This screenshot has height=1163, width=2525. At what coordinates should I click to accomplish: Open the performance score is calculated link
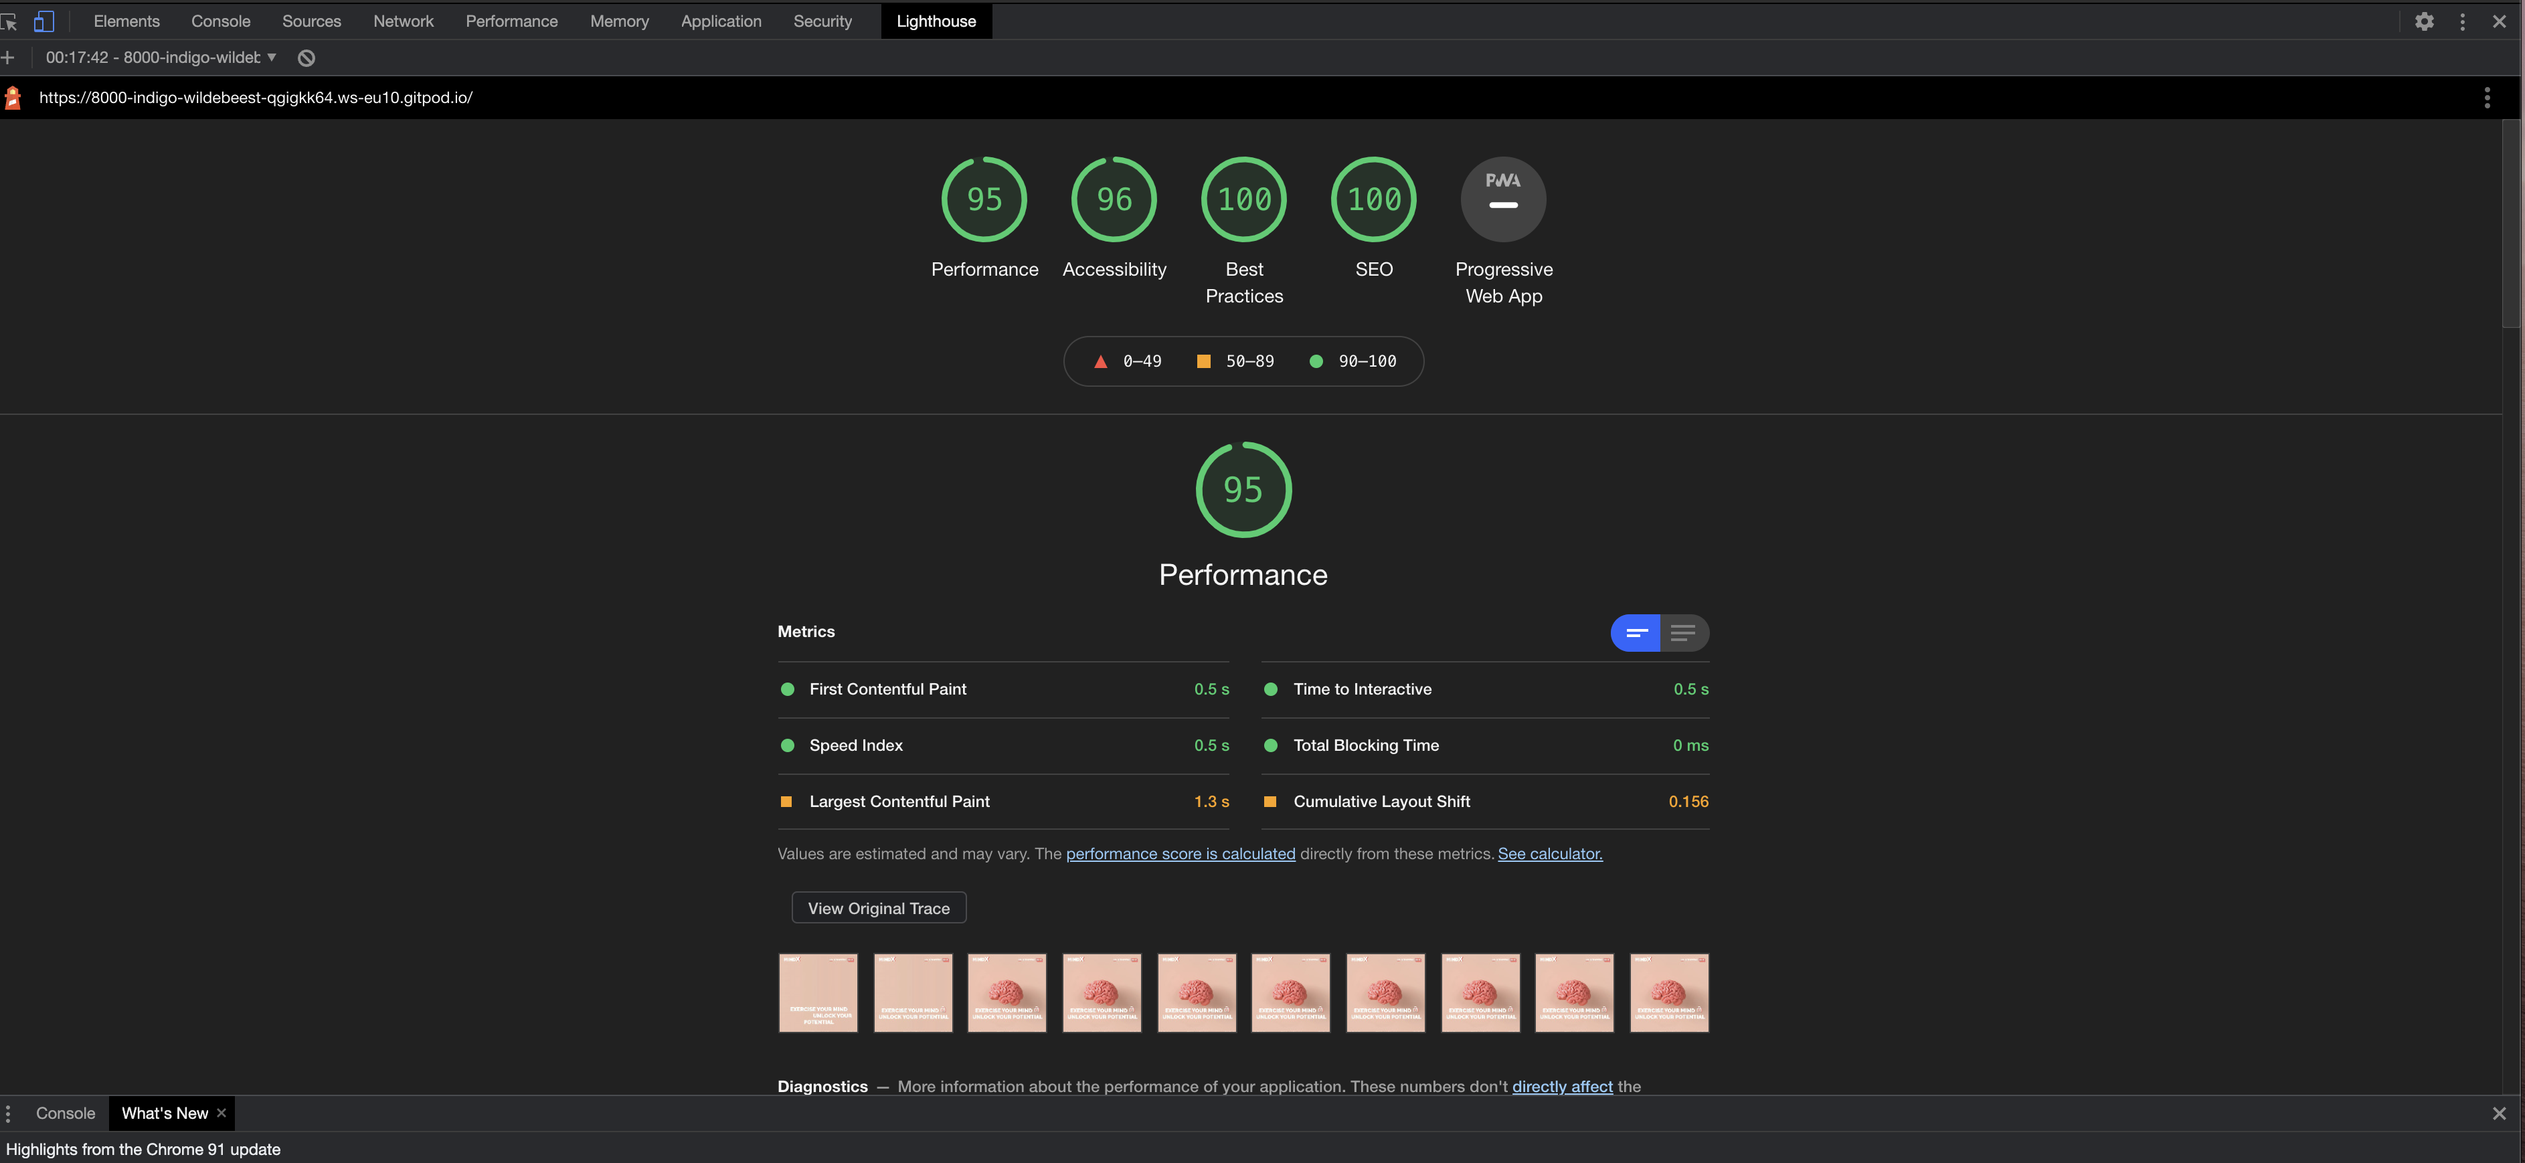[x=1180, y=853]
